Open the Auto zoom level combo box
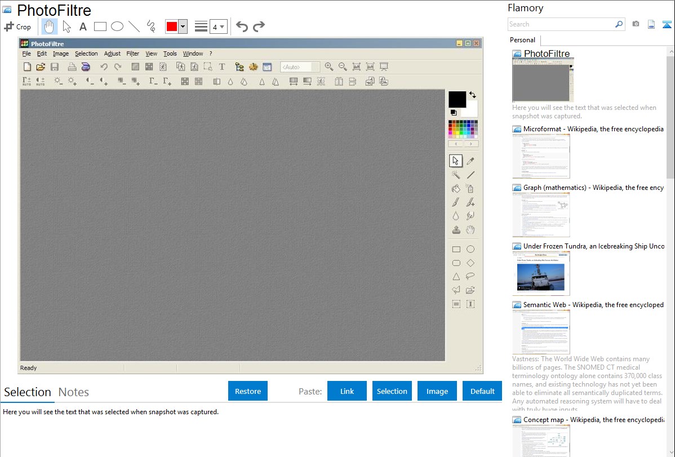The height and width of the screenshot is (457, 675). [x=300, y=66]
